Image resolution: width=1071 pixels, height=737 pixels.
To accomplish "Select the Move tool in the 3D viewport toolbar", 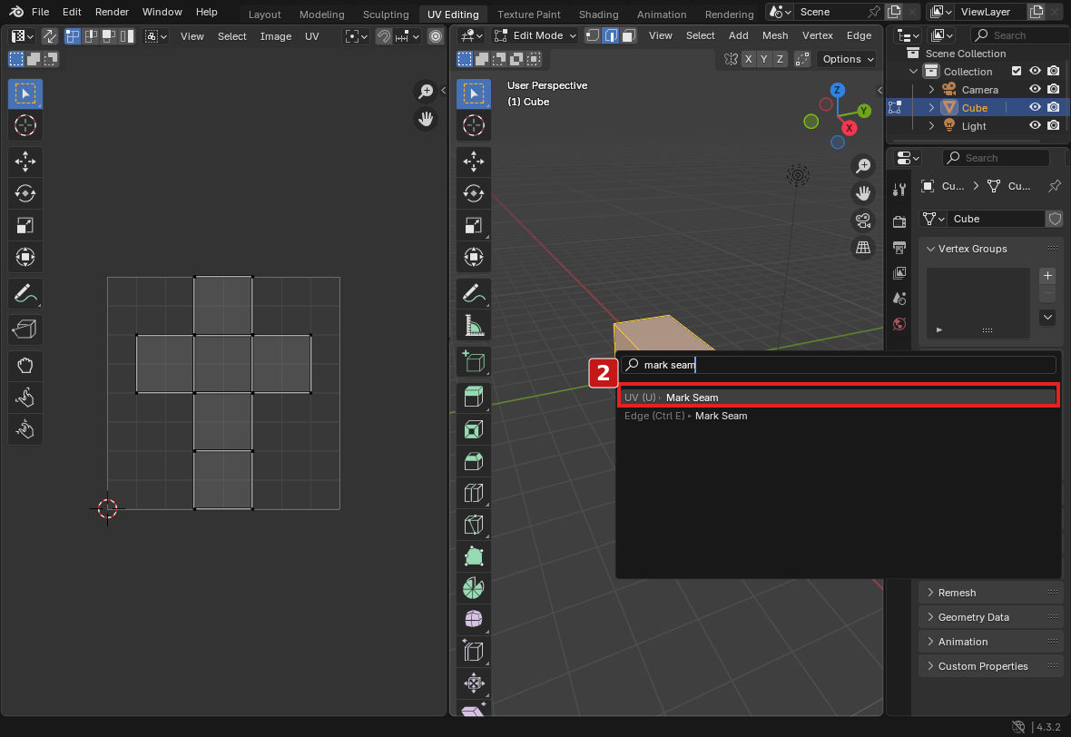I will click(474, 162).
